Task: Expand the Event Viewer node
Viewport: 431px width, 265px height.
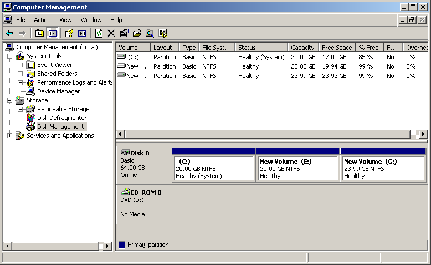Action: (20, 65)
